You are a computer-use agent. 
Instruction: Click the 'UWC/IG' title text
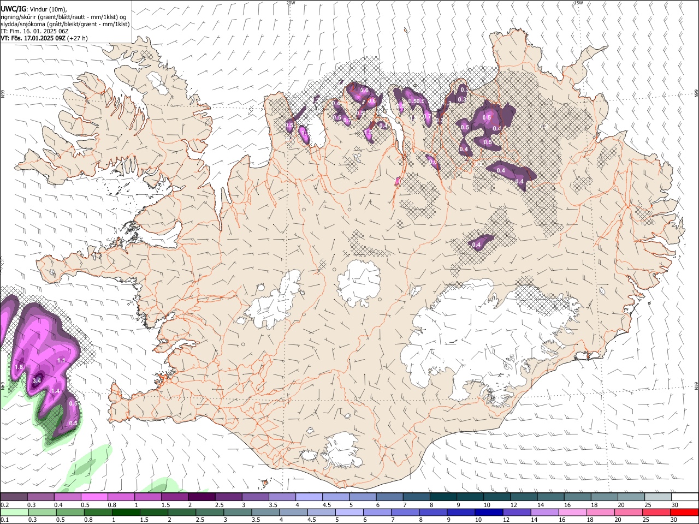[13, 8]
